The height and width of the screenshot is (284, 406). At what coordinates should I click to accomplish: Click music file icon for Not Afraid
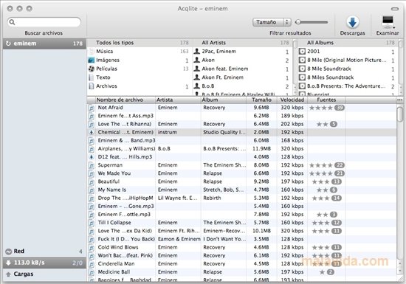tap(92, 108)
